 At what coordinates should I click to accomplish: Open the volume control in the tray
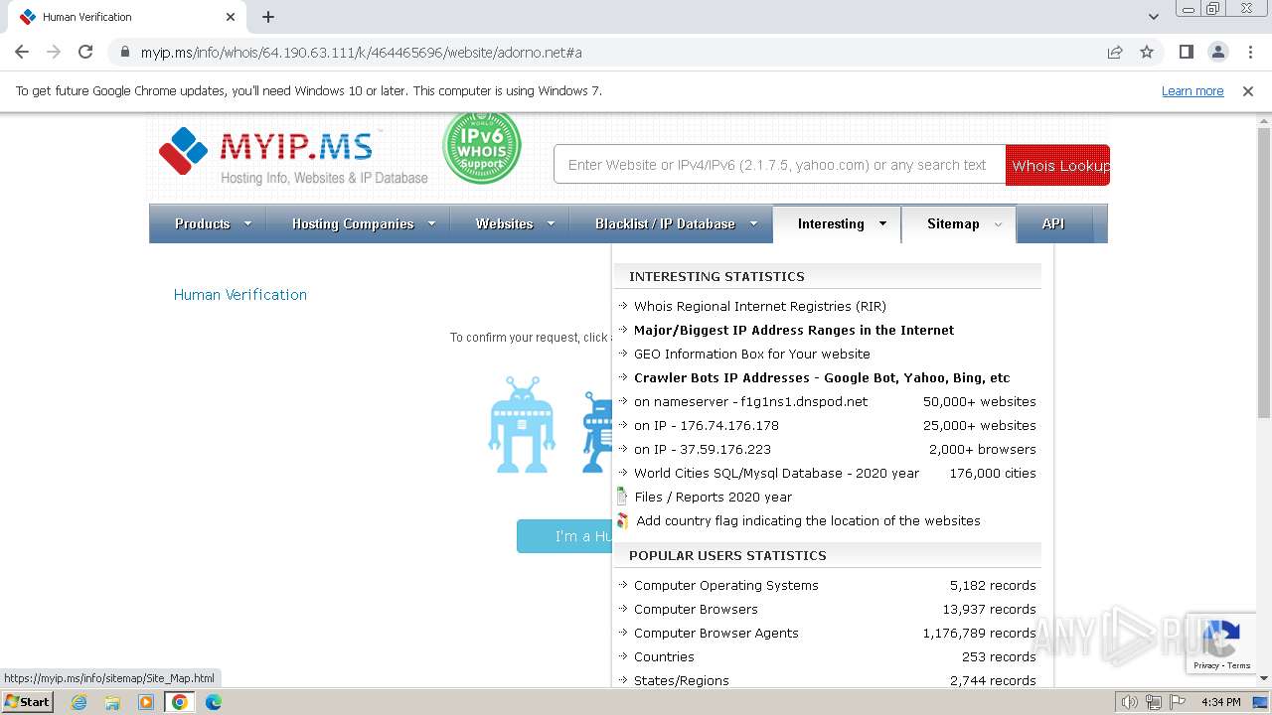tap(1130, 702)
